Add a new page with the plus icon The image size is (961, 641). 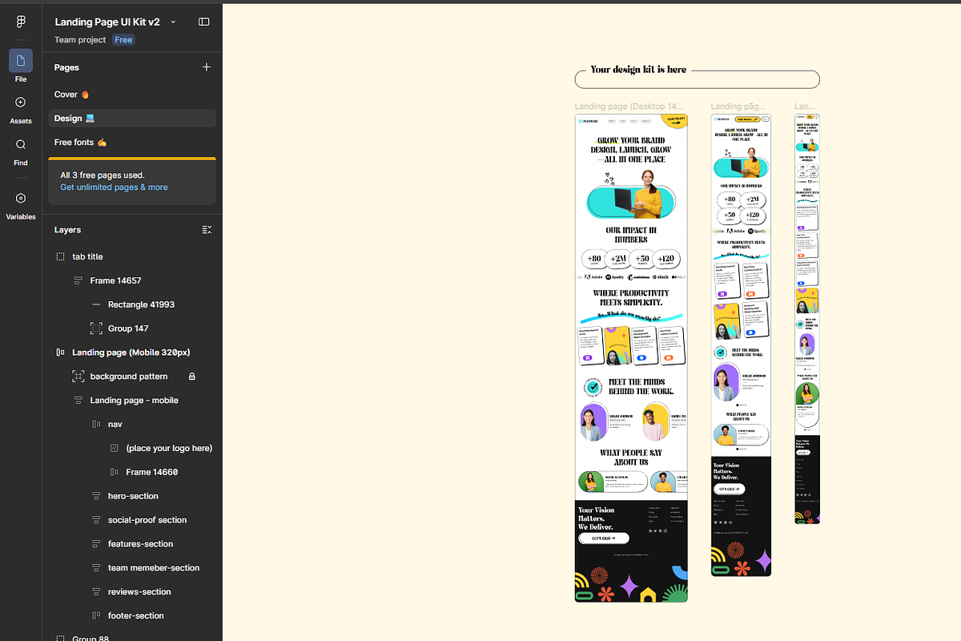tap(207, 67)
